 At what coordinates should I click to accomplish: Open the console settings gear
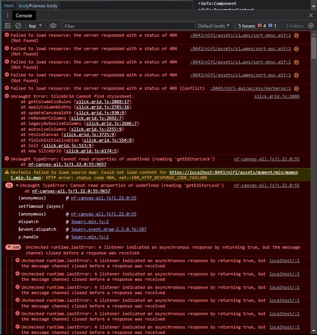[x=311, y=26]
